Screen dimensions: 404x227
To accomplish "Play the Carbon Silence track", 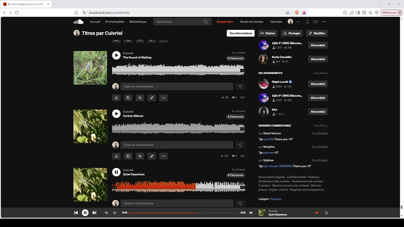I will pyautogui.click(x=116, y=114).
